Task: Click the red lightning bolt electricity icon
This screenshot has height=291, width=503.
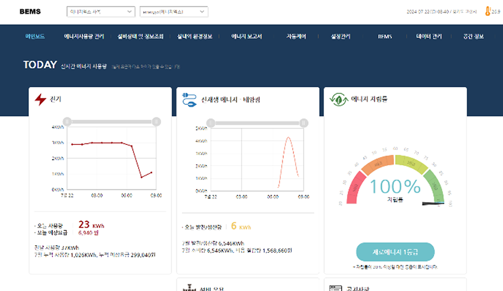Action: pos(40,99)
